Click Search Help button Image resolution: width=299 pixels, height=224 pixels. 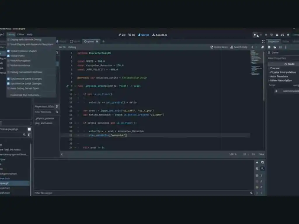(x=239, y=47)
